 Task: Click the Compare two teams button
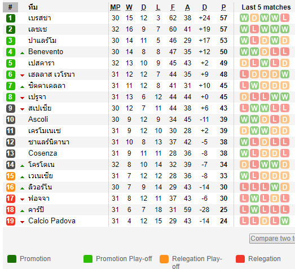[x=272, y=239]
